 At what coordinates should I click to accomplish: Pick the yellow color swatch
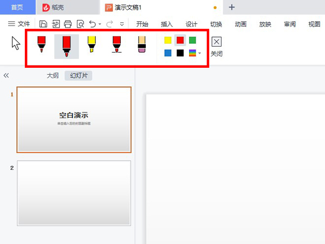coord(168,40)
